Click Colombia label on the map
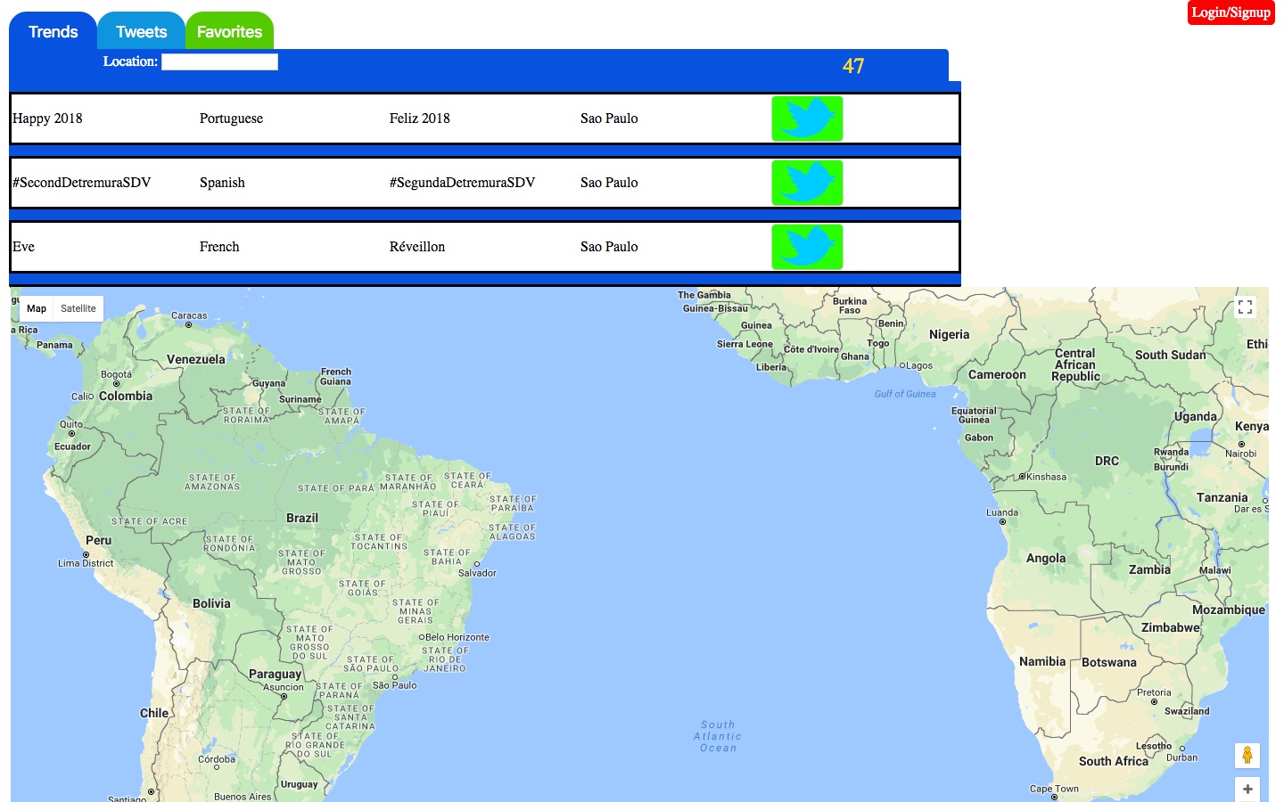This screenshot has width=1284, height=802. (x=126, y=396)
